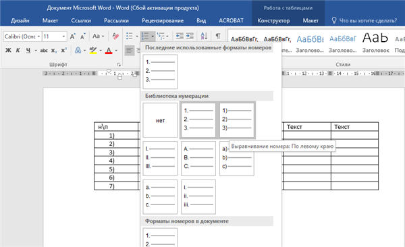
Task: Click the 'н\п' table header cell
Action: pyautogui.click(x=116, y=127)
